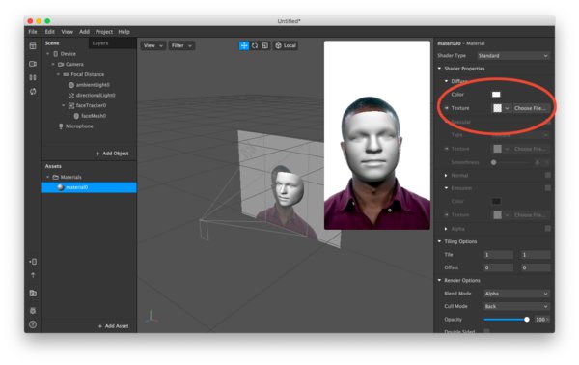
Task: Enable the Alpha checkbox
Action: click(548, 229)
